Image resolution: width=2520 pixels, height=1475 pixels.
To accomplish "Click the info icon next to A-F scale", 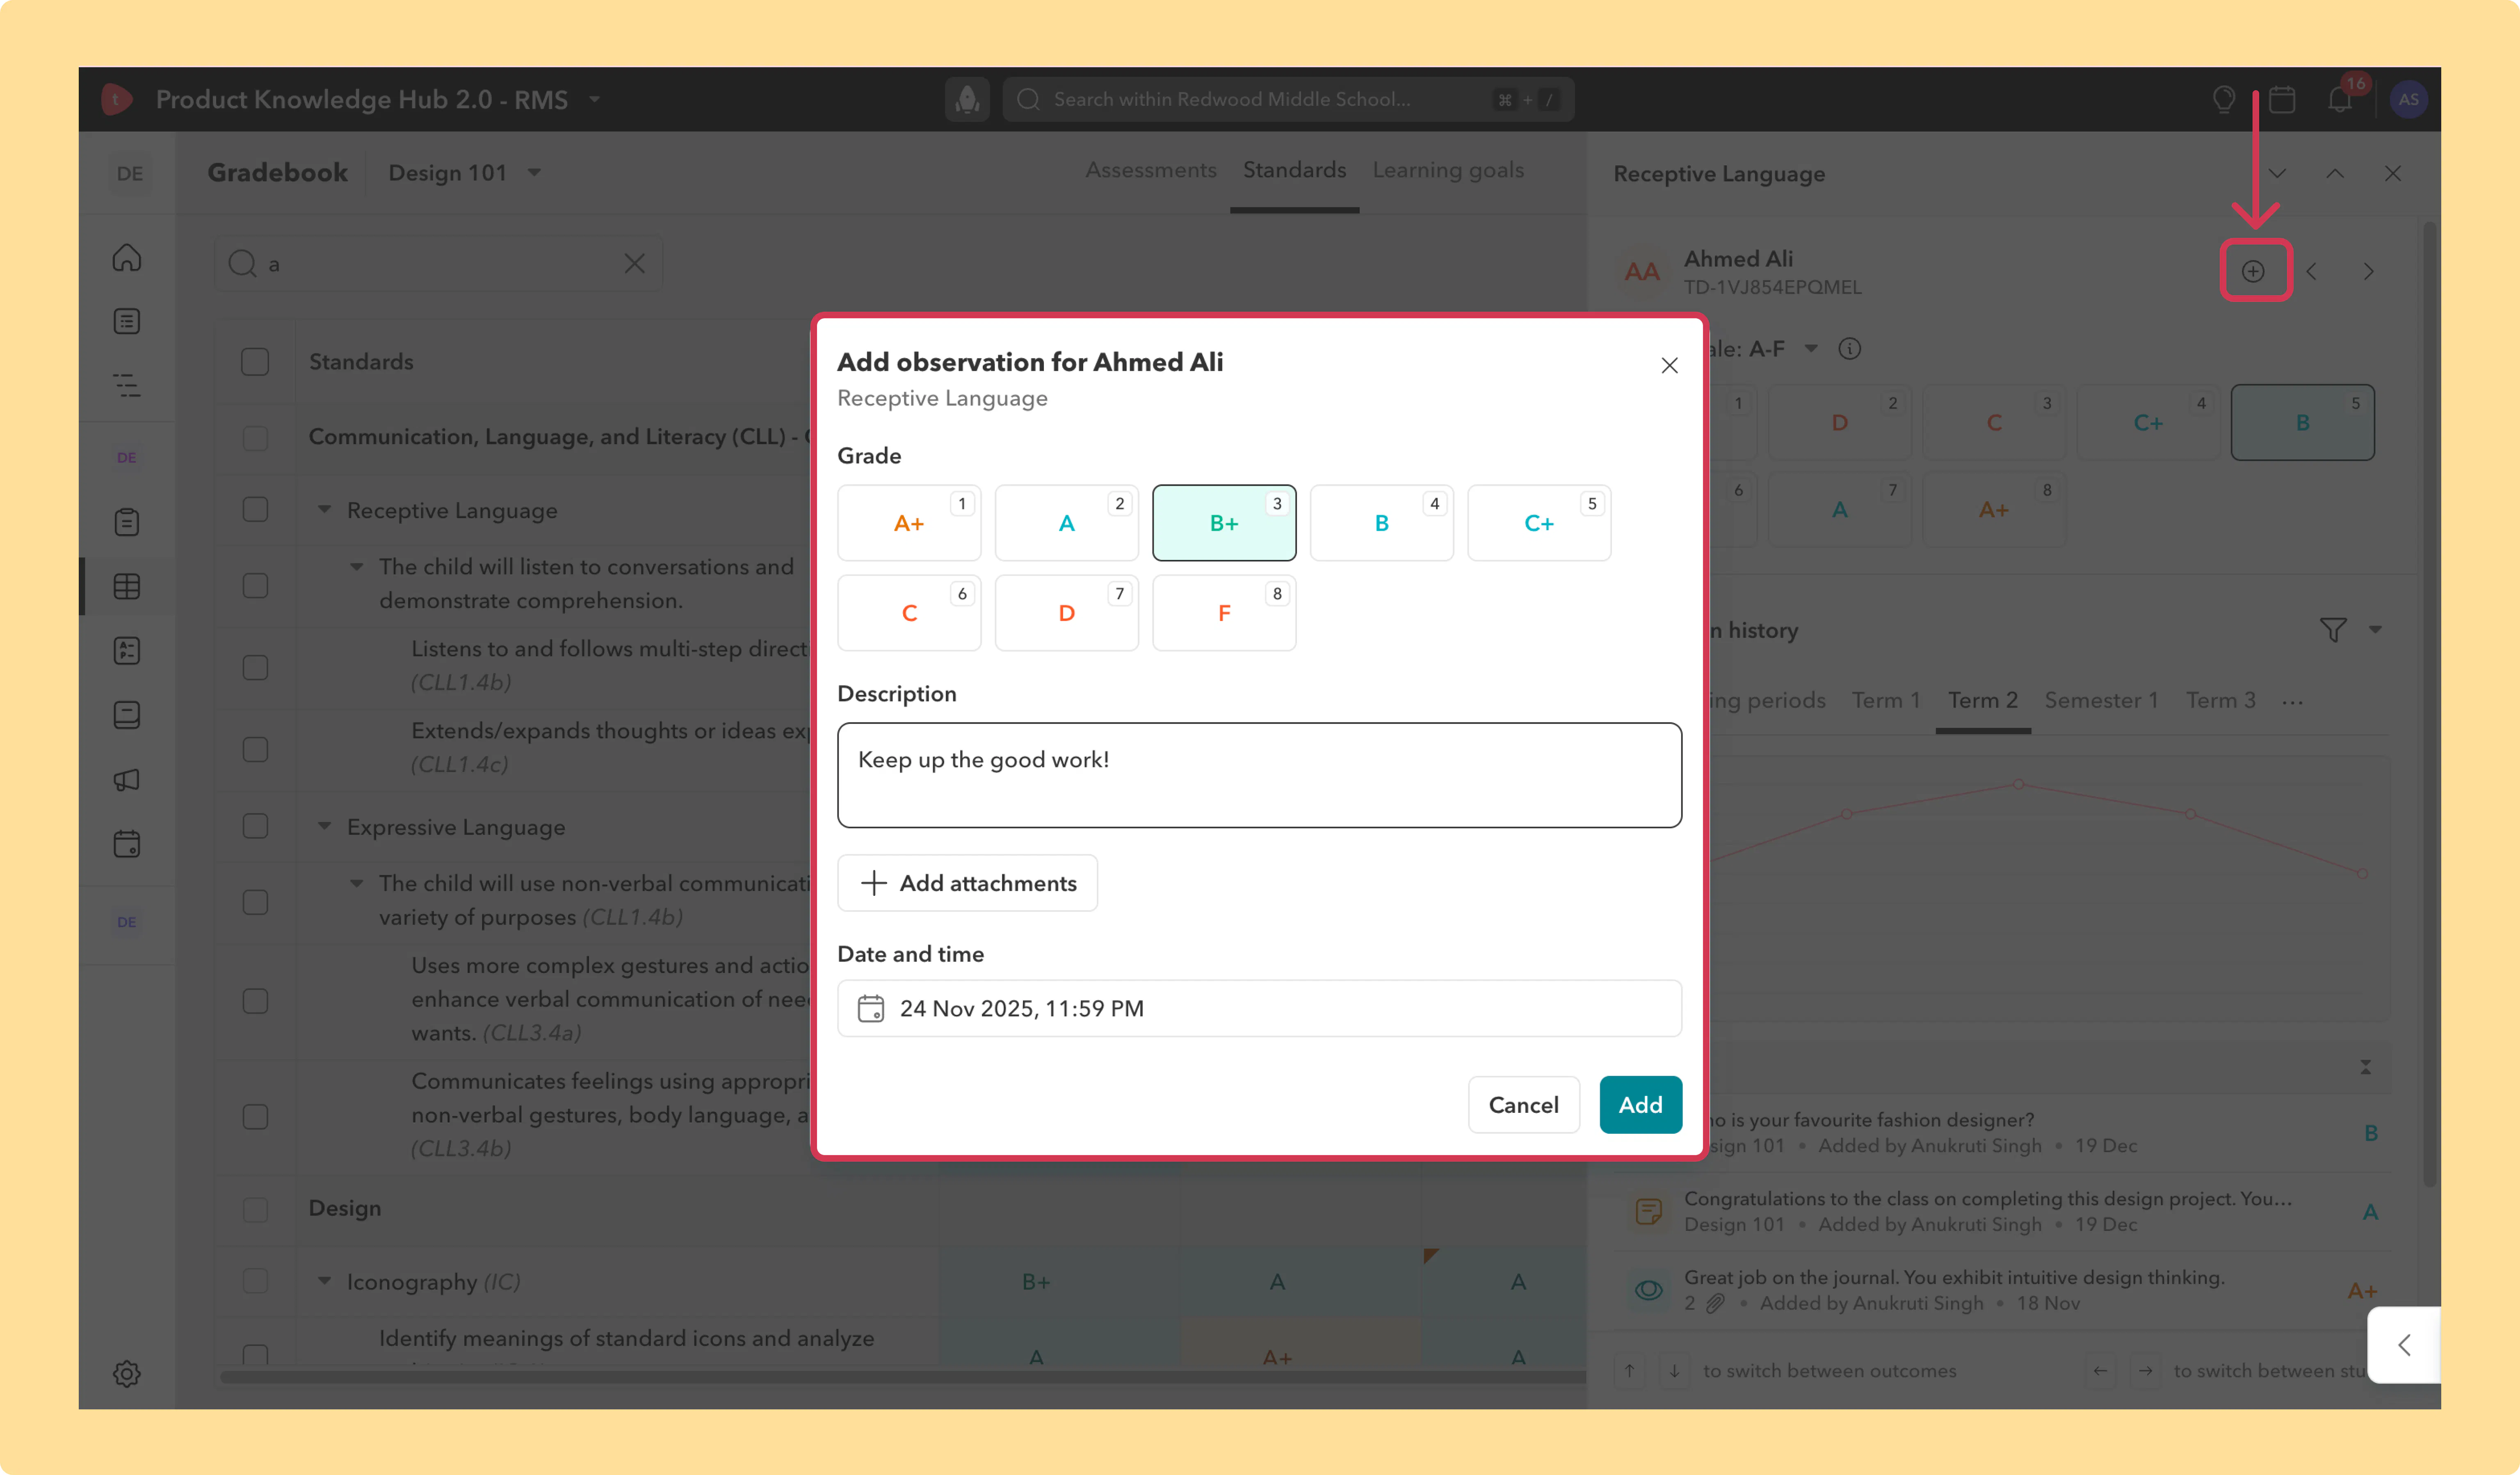I will click(x=1850, y=349).
